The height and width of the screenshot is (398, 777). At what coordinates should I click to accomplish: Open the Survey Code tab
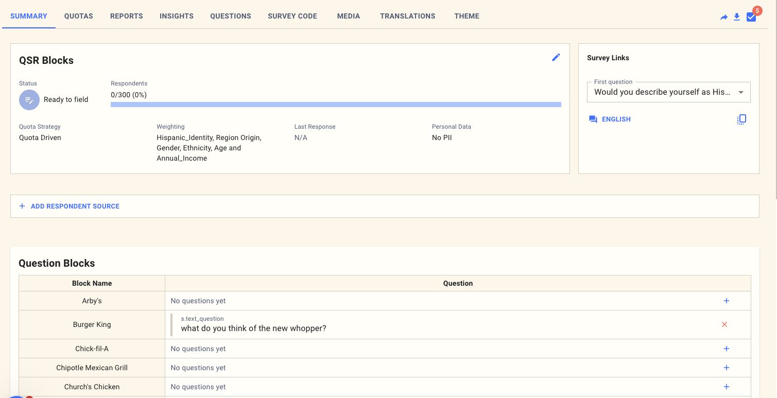[x=292, y=16]
